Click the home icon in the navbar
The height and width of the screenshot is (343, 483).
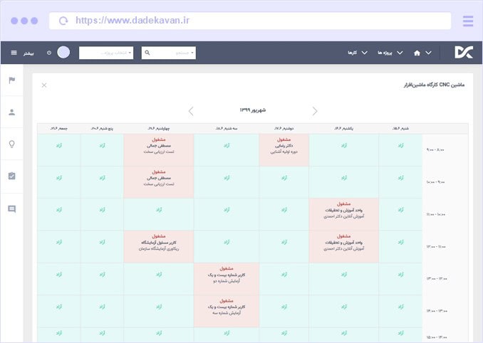coord(417,53)
